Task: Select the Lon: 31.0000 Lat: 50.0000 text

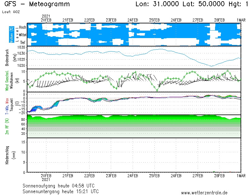Action: (177, 4)
